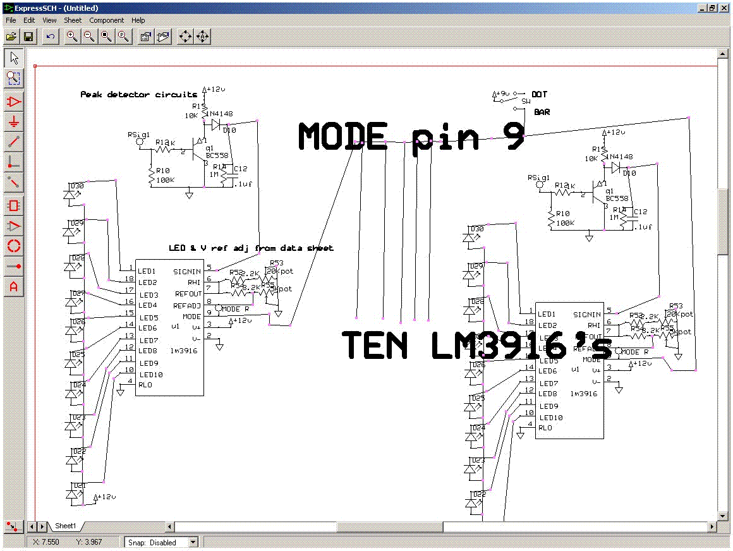Select the "DOT" switch label

point(540,94)
